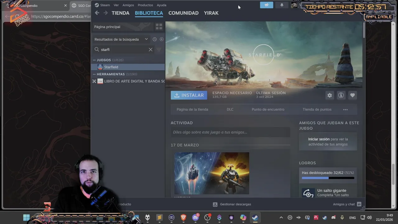Image resolution: width=398 pixels, height=224 pixels.
Task: Open Starfield settings gear
Action: pos(330,96)
